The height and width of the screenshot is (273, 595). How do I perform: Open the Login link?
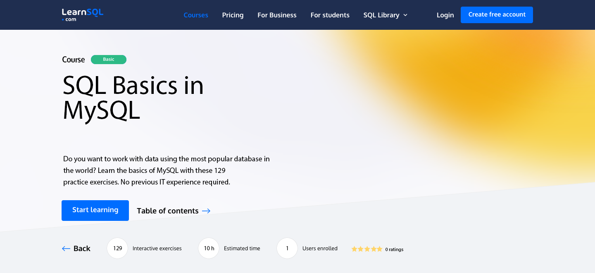pos(445,15)
